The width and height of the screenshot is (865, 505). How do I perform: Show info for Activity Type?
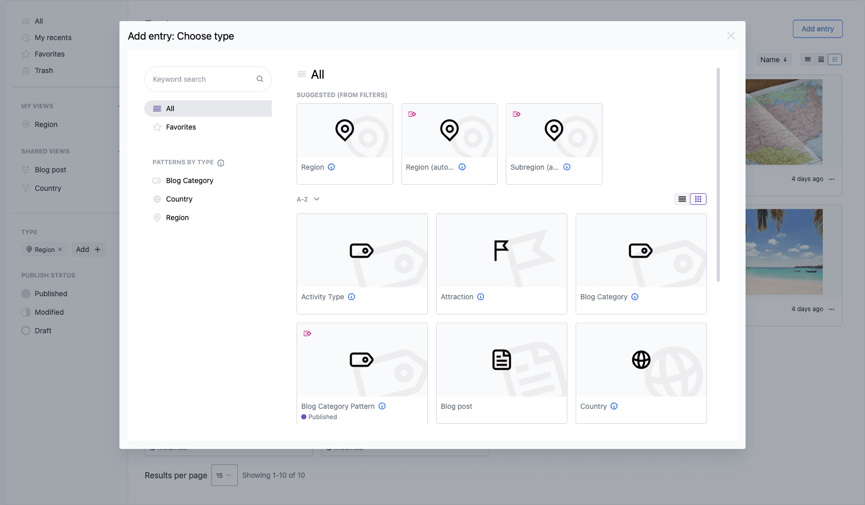tap(352, 297)
